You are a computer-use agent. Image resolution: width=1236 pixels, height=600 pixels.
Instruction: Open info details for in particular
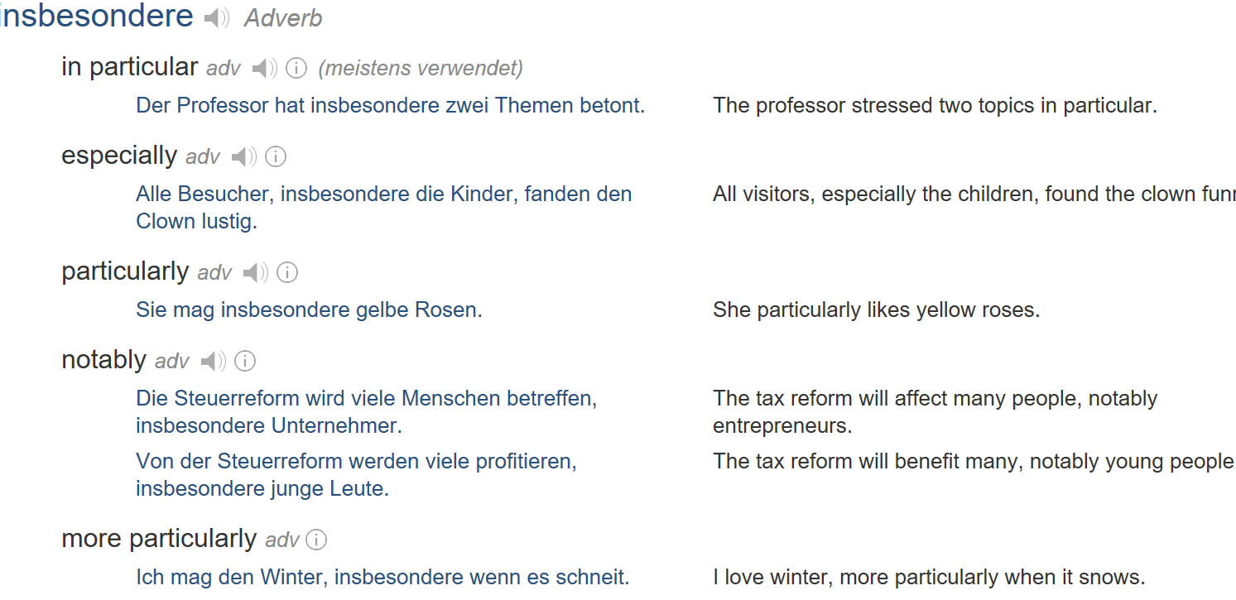coord(296,69)
